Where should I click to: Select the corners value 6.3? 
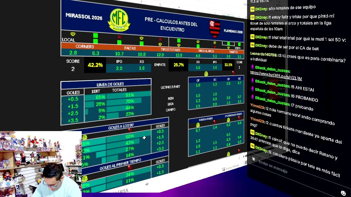(x=96, y=53)
